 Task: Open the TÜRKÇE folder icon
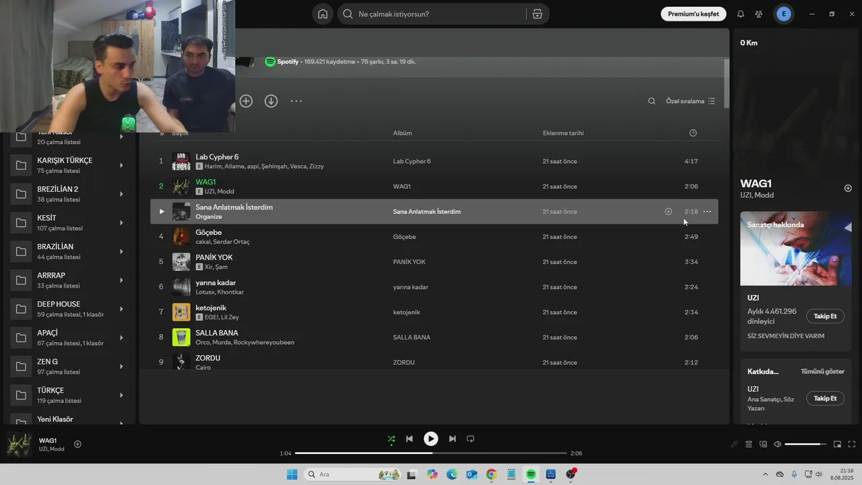point(21,395)
